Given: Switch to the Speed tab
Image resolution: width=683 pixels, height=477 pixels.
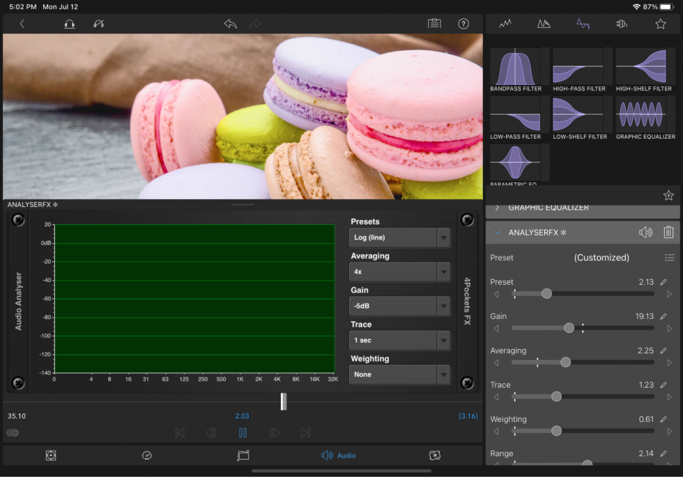Looking at the screenshot, I should (x=146, y=455).
